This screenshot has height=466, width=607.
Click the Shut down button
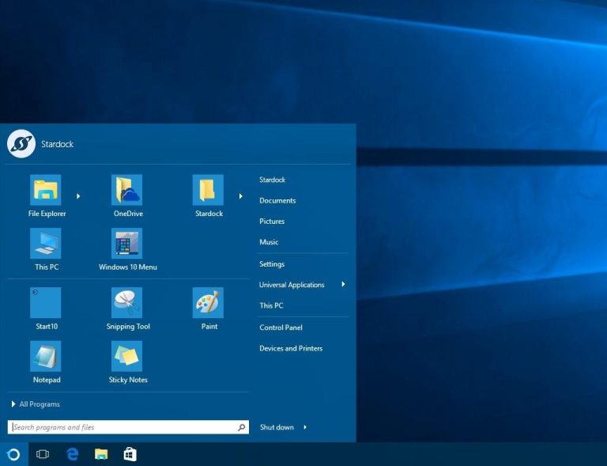277,427
